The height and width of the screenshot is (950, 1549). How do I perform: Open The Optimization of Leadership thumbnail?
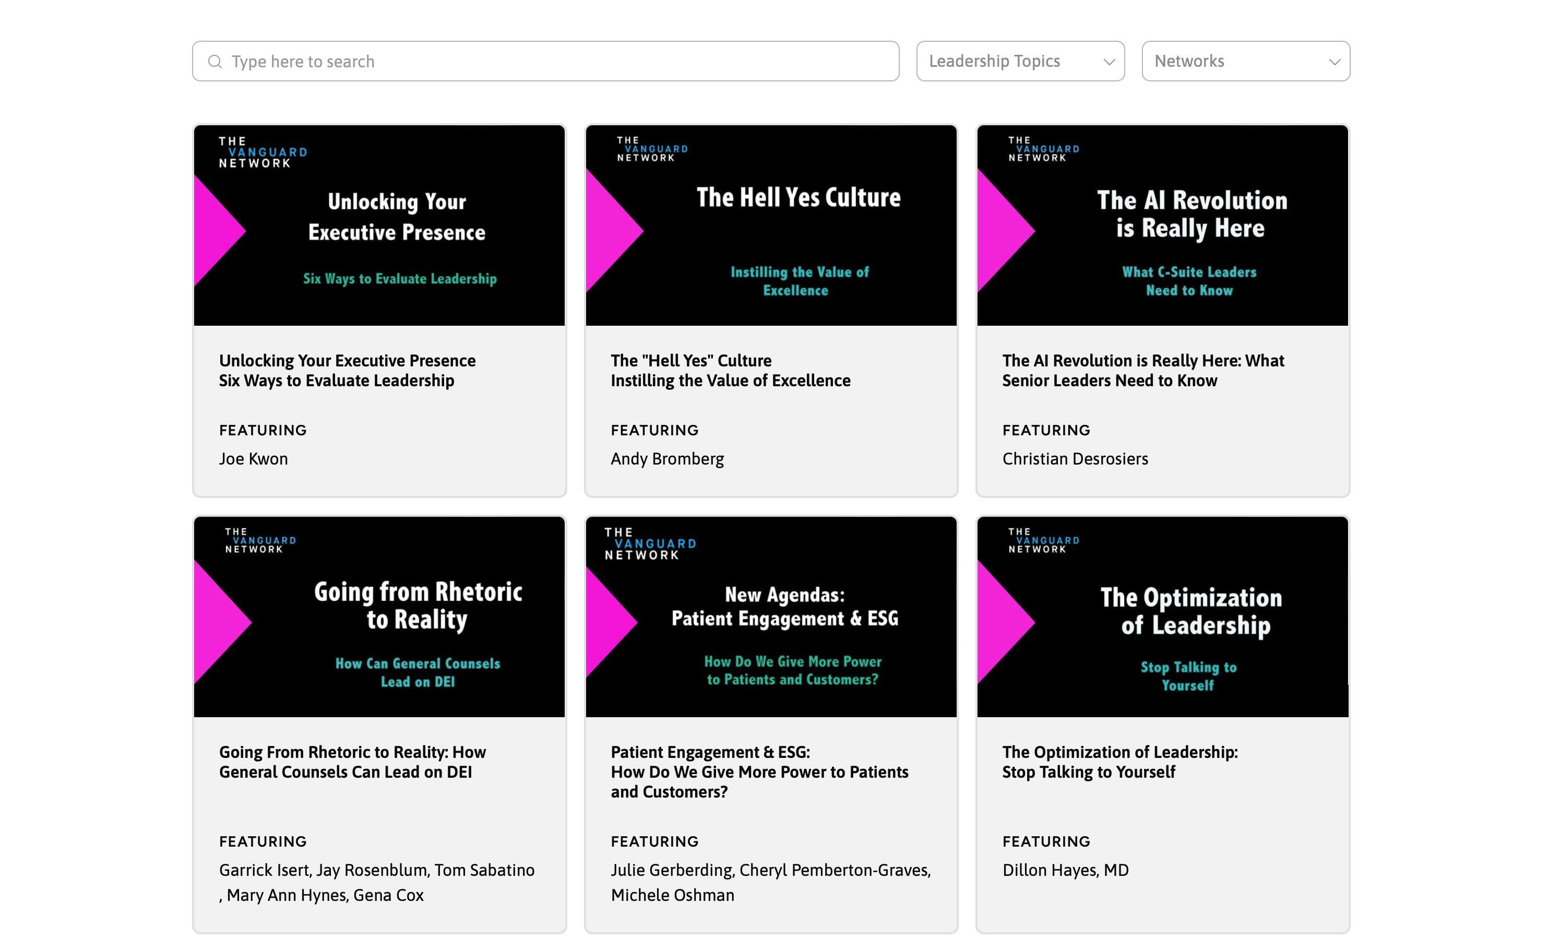coord(1162,617)
